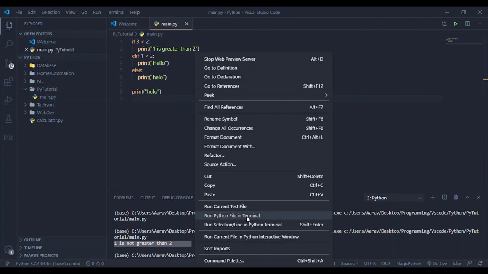Screen dimensions: 488x274
Task: Select Run Current Test File
Action: tap(263, 206)
